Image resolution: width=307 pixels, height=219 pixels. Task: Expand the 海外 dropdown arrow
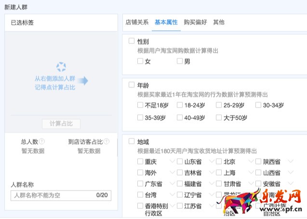172,173
